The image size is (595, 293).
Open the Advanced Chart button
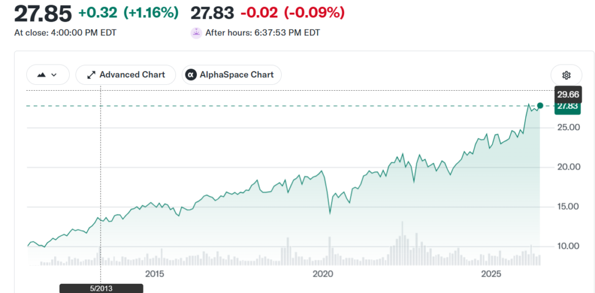click(126, 75)
